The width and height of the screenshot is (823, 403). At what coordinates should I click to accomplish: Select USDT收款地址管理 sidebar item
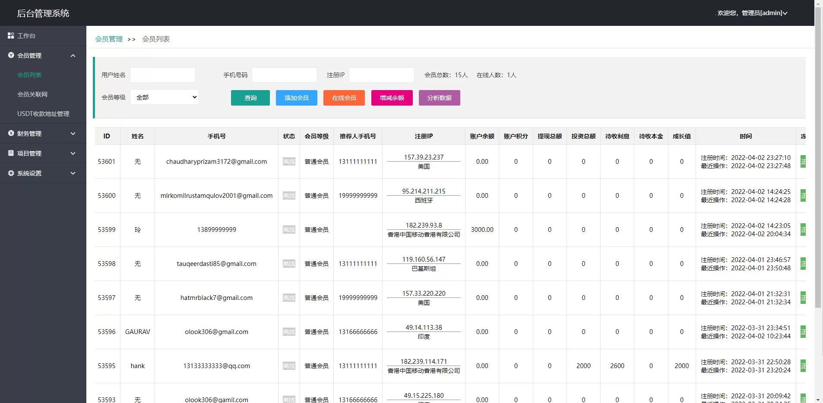(x=43, y=114)
